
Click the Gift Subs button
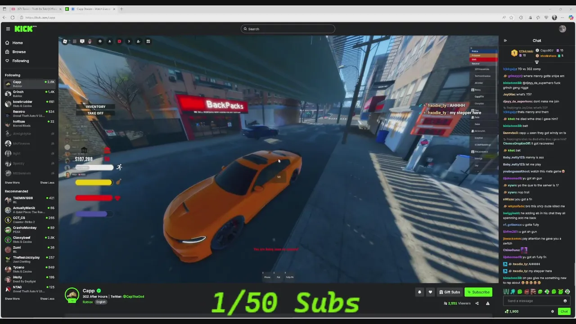point(450,292)
